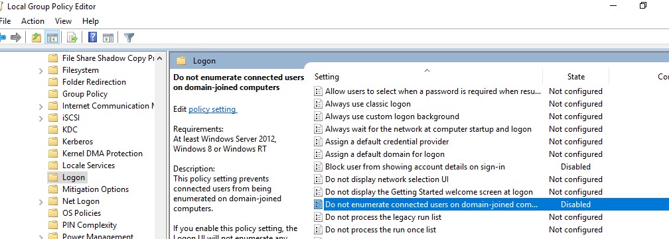Click the policy setting edit link
Image resolution: width=669 pixels, height=239 pixels.
[212, 109]
